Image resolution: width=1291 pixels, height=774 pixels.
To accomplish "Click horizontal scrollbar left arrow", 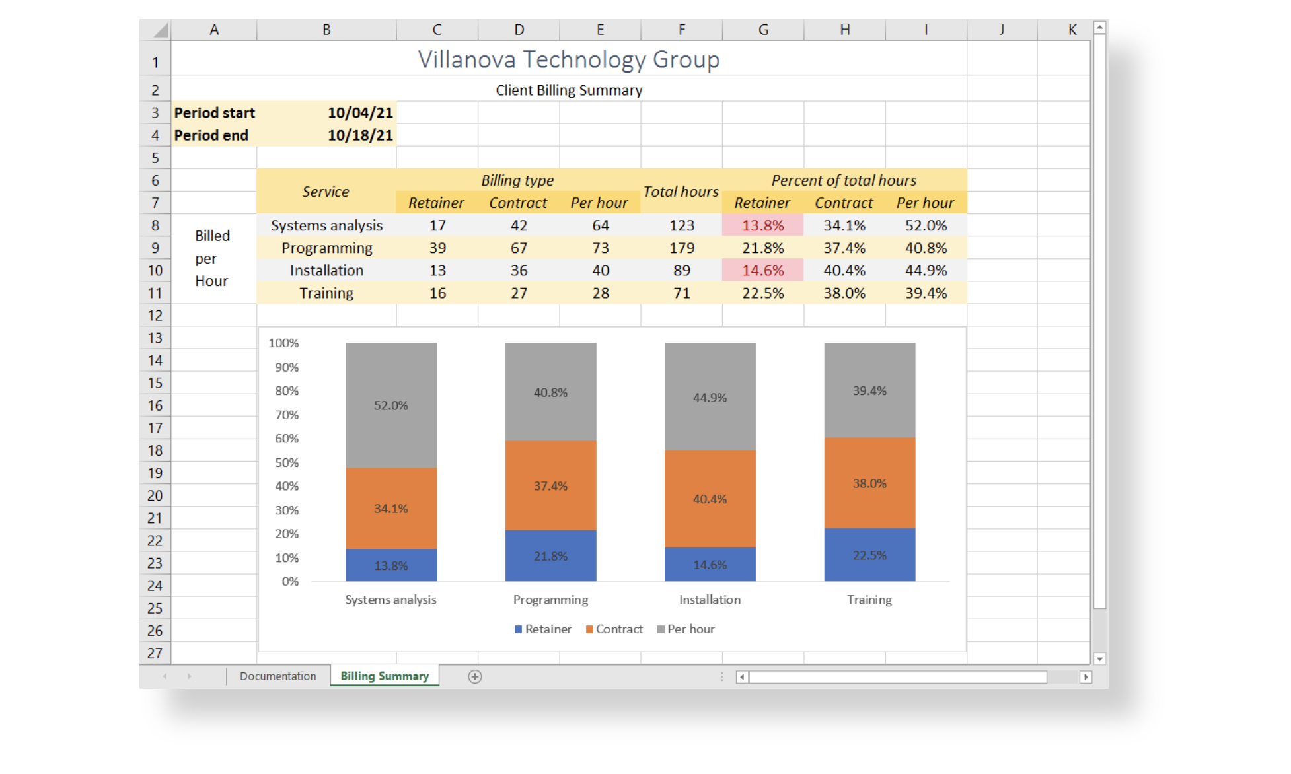I will [742, 677].
